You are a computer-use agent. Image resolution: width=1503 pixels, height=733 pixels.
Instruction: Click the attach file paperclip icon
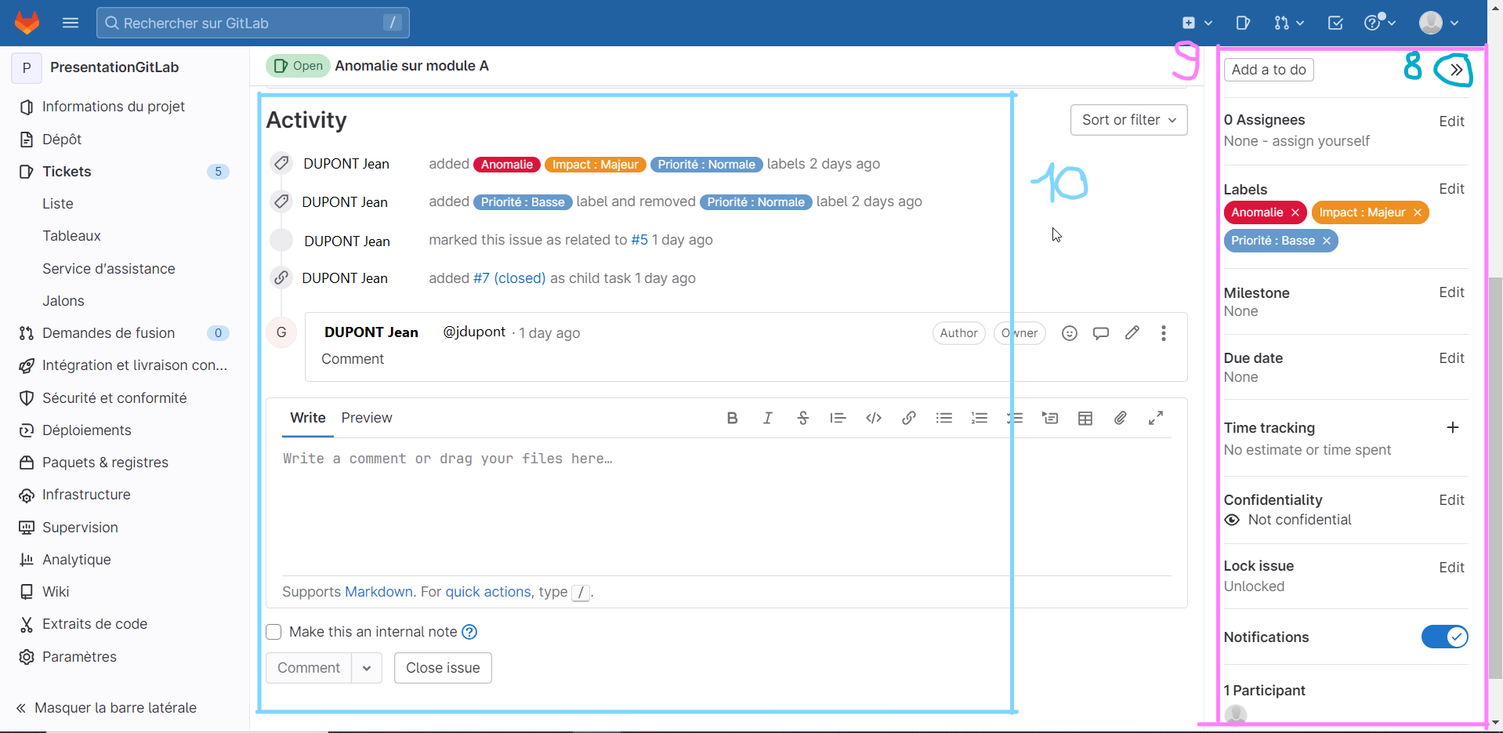point(1120,419)
